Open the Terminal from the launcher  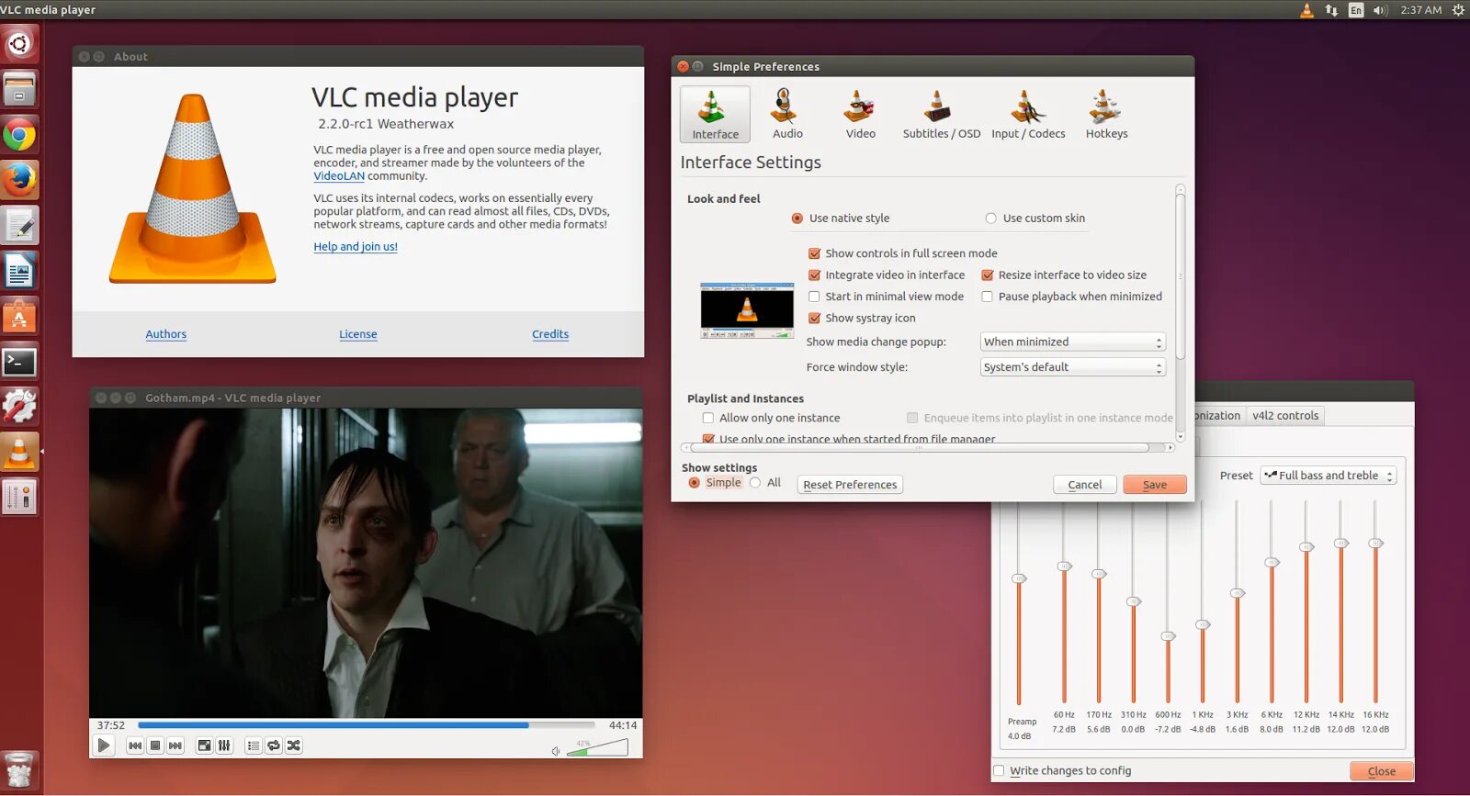coord(19,362)
